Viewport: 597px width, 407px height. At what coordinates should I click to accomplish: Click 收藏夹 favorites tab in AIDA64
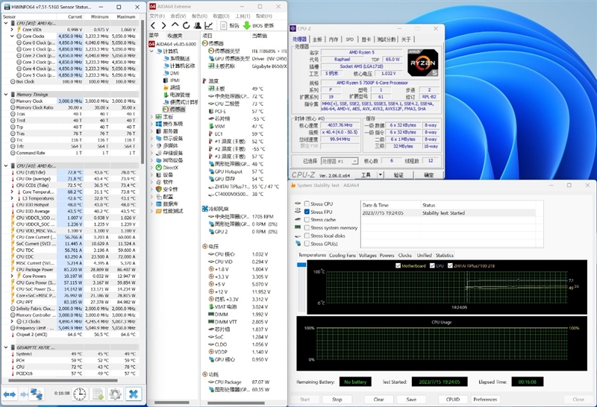click(x=175, y=35)
